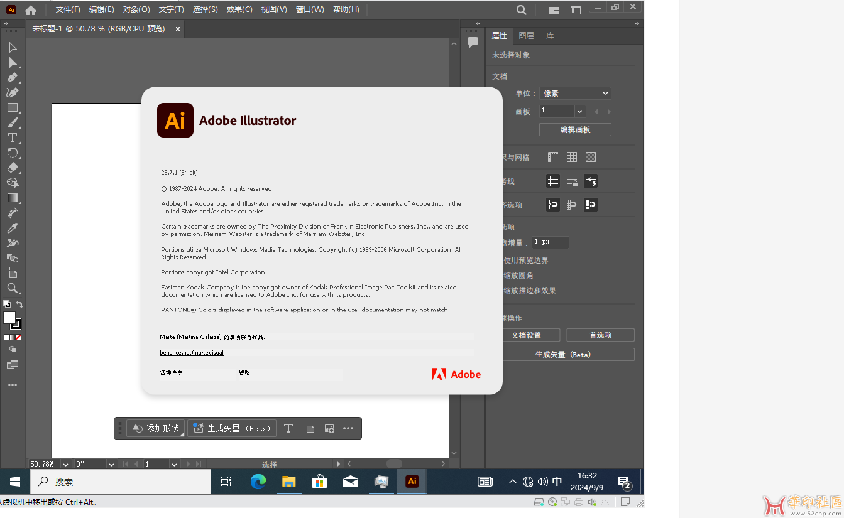Open the change screen mode icon
This screenshot has width=844, height=518.
[13, 364]
